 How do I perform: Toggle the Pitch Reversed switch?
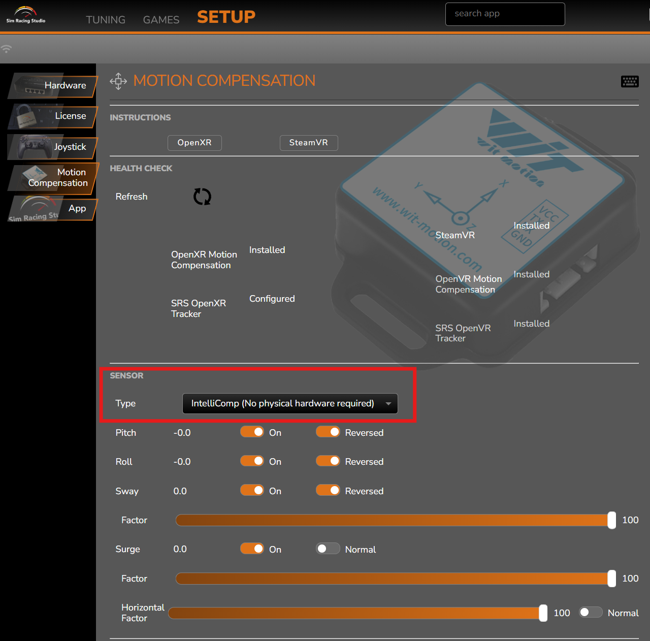click(x=328, y=432)
